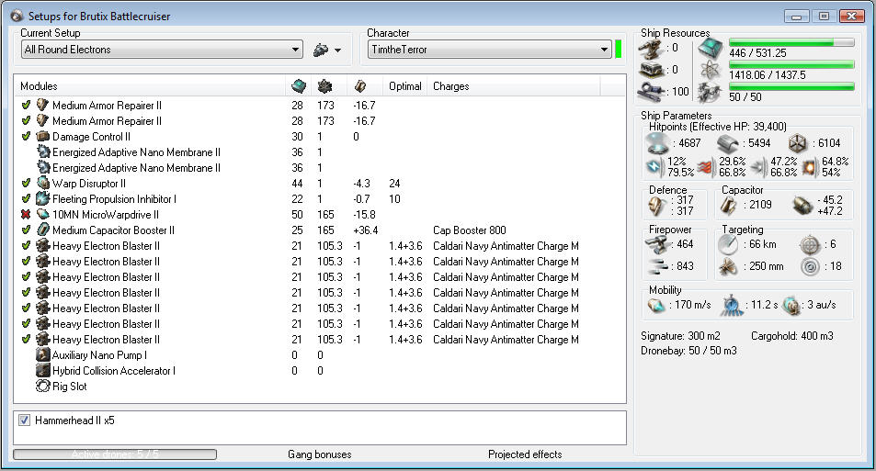The image size is (876, 471).
Task: Click the powergrid usage bar 1418.06 / 1437.5
Action: point(791,65)
